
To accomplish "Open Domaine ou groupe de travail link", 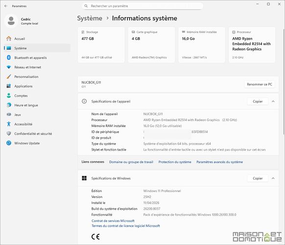I will [x=131, y=162].
